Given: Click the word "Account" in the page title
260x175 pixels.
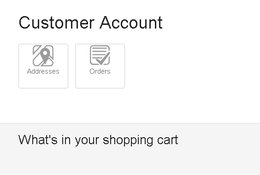Looking at the screenshot, I should coord(131,23).
